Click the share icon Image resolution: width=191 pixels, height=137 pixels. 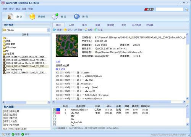point(96,30)
